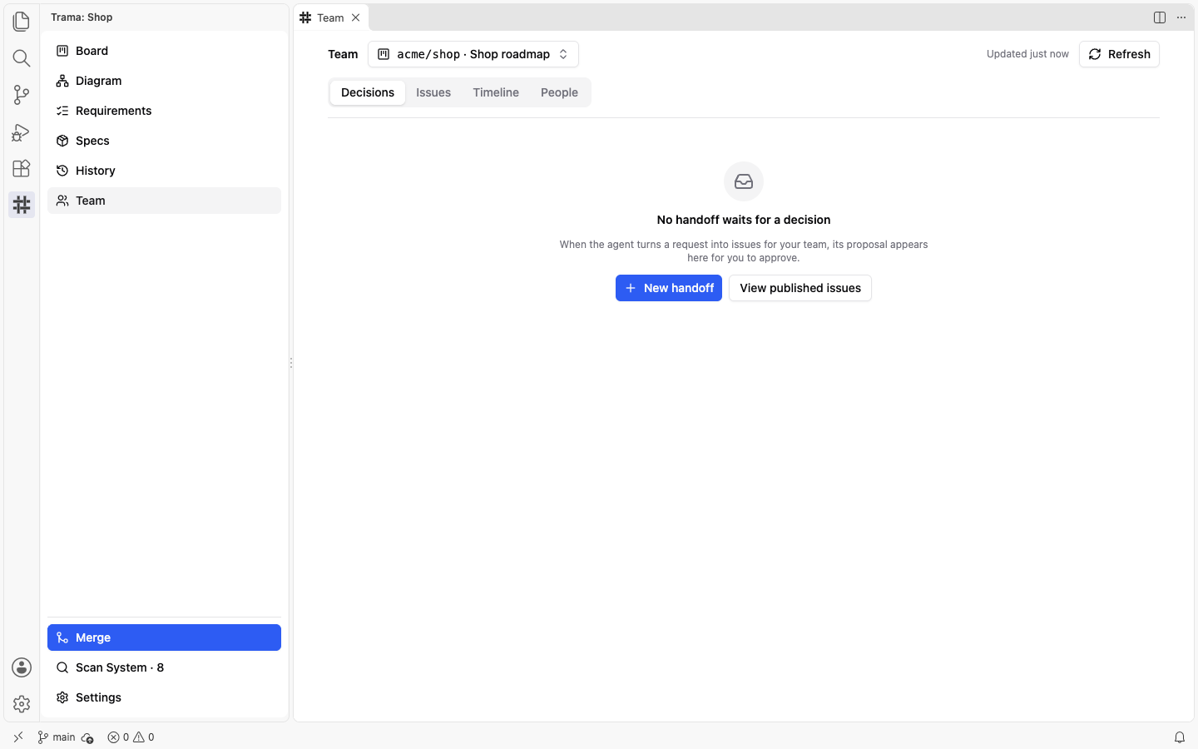The width and height of the screenshot is (1198, 749).
Task: Click the empty inbox tray icon
Action: (744, 181)
